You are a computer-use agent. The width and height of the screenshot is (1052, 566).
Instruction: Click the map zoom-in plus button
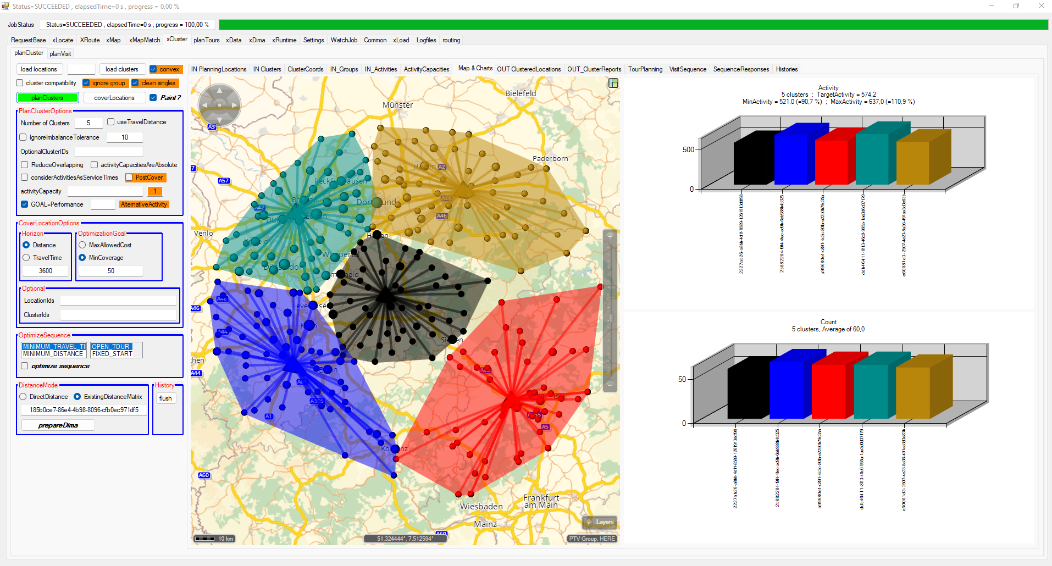click(610, 236)
